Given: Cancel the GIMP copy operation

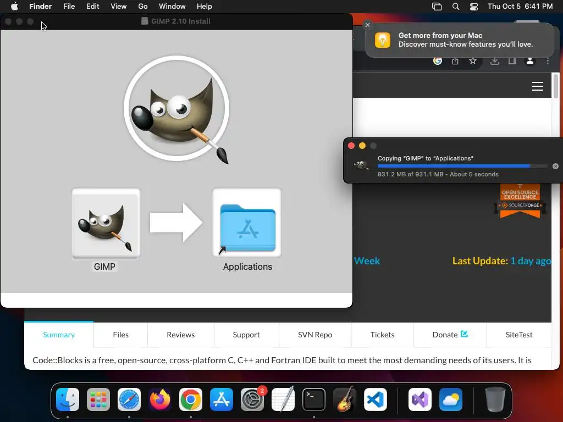Looking at the screenshot, I should pyautogui.click(x=555, y=166).
